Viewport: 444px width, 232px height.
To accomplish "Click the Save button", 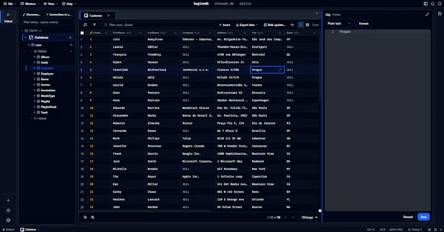I will (x=423, y=217).
